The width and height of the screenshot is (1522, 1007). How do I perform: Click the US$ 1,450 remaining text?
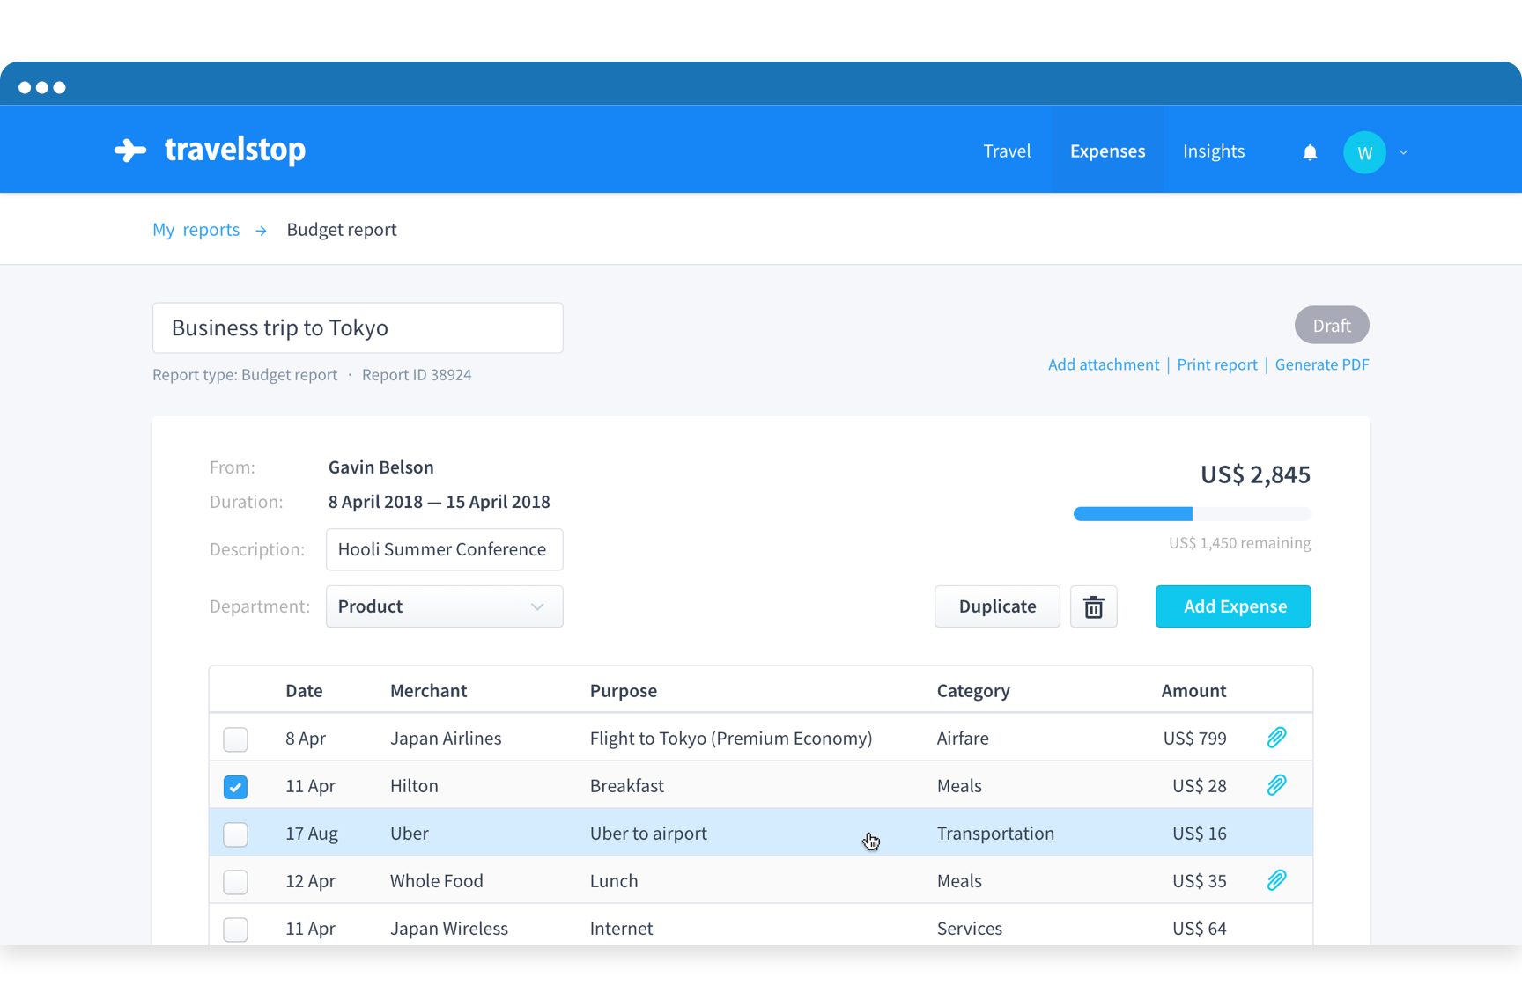click(1239, 543)
